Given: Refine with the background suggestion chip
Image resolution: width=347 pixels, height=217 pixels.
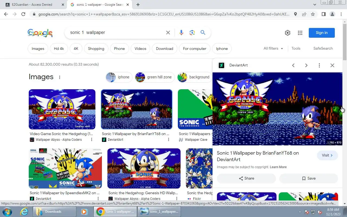Looking at the screenshot, I should pos(195,77).
